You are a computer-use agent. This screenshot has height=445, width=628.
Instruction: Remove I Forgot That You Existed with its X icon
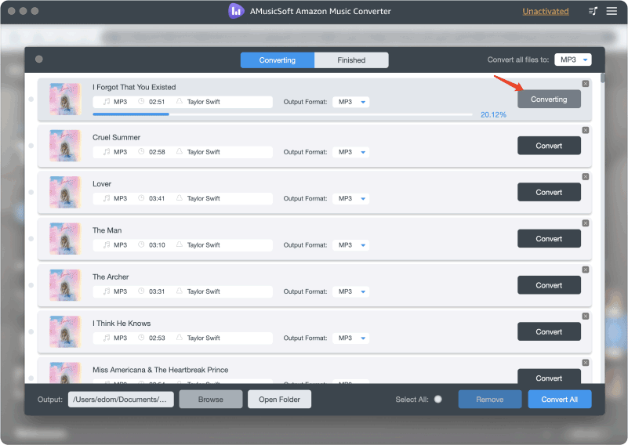tap(586, 84)
